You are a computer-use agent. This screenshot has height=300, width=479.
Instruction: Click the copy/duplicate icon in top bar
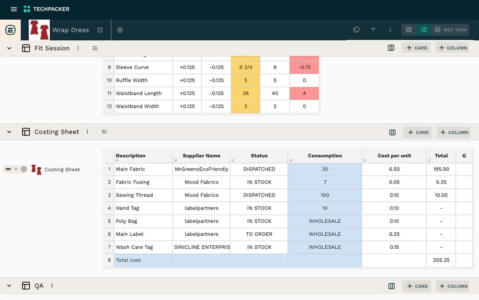356,30
